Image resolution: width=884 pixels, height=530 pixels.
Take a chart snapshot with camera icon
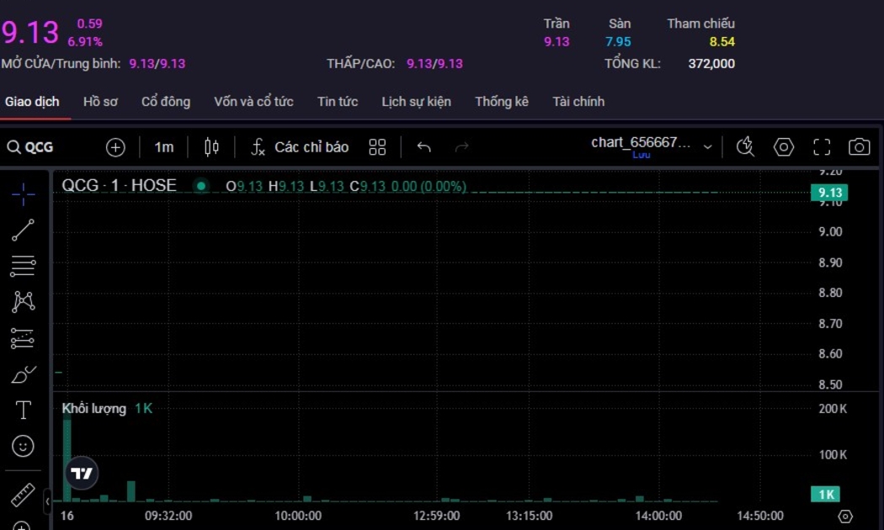tap(859, 147)
